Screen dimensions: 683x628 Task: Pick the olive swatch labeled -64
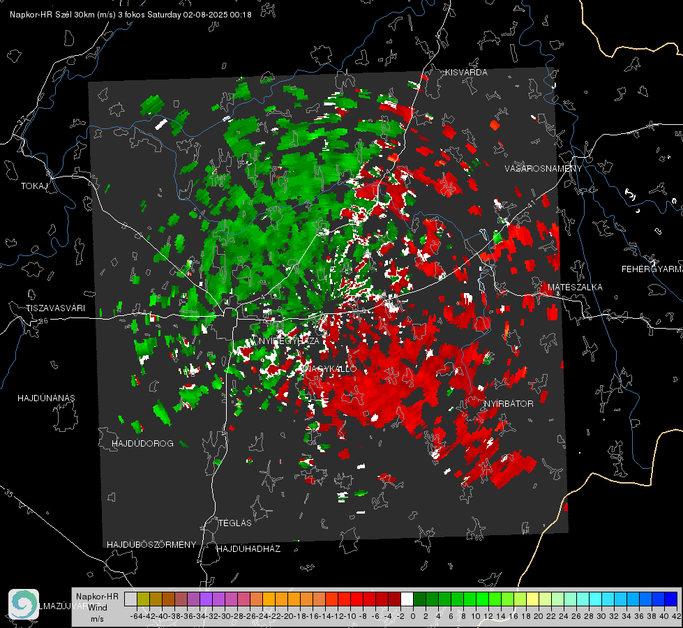pyautogui.click(x=143, y=599)
